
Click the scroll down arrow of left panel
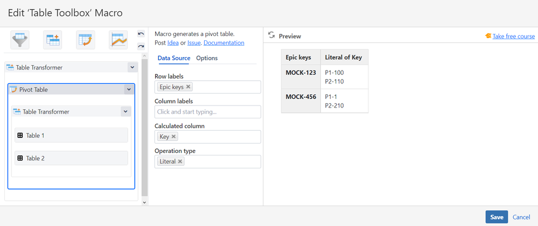pyautogui.click(x=144, y=202)
